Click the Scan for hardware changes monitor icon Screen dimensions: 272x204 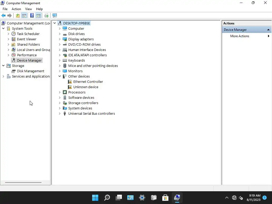click(55, 16)
